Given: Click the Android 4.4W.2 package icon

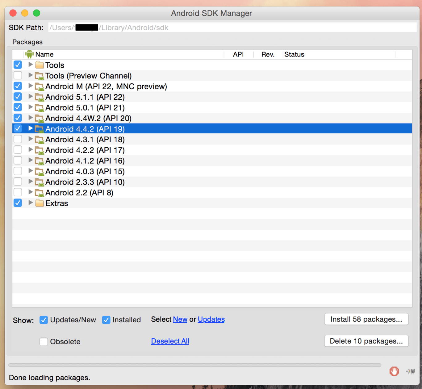Looking at the screenshot, I should (x=39, y=118).
